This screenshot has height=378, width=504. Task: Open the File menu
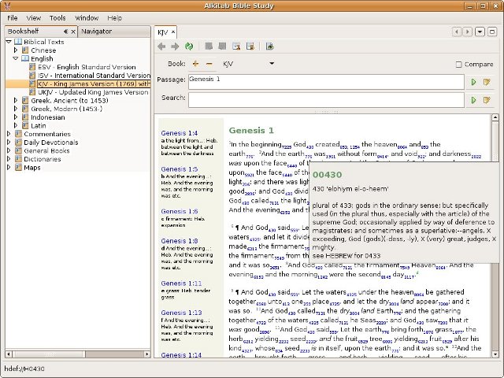coord(13,18)
